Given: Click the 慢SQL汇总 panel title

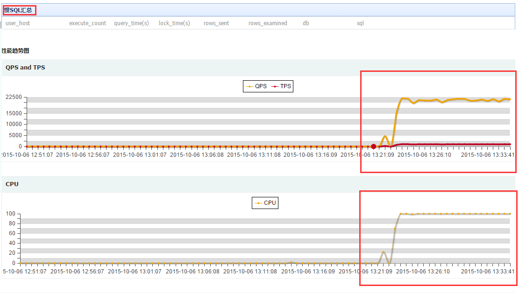Looking at the screenshot, I should pos(19,10).
